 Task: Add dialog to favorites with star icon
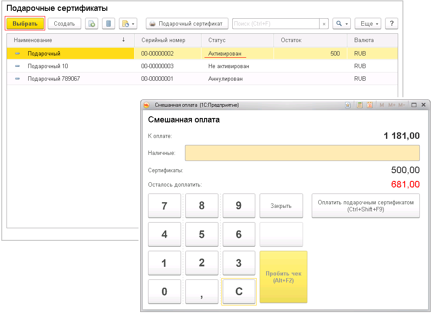click(348, 105)
